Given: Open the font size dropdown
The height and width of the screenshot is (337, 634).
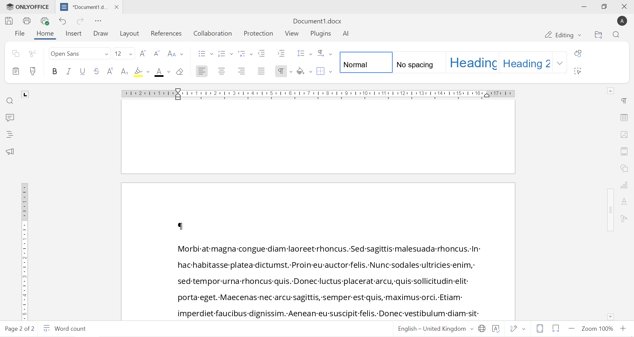Looking at the screenshot, I should tap(131, 53).
